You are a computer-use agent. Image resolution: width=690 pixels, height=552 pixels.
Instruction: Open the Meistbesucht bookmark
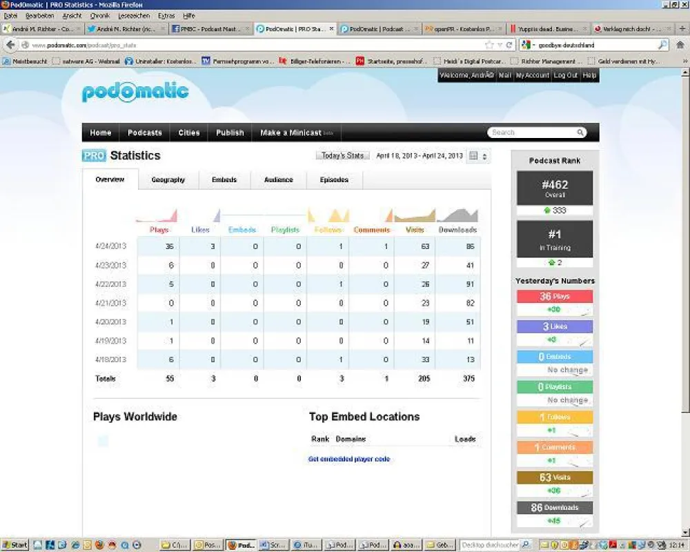tap(25, 61)
